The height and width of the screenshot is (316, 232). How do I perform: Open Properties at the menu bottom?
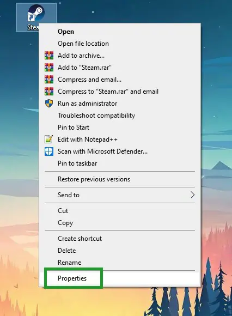click(120, 278)
